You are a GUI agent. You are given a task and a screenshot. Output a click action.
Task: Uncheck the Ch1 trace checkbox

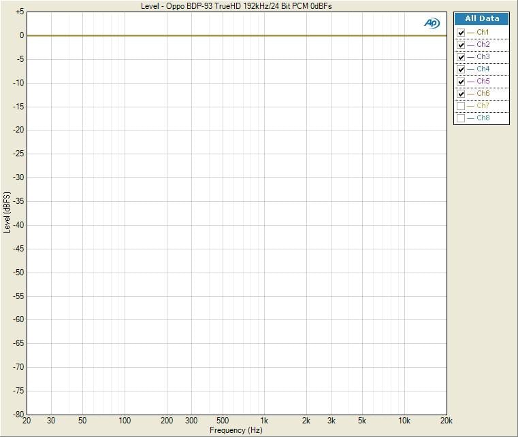(x=461, y=33)
